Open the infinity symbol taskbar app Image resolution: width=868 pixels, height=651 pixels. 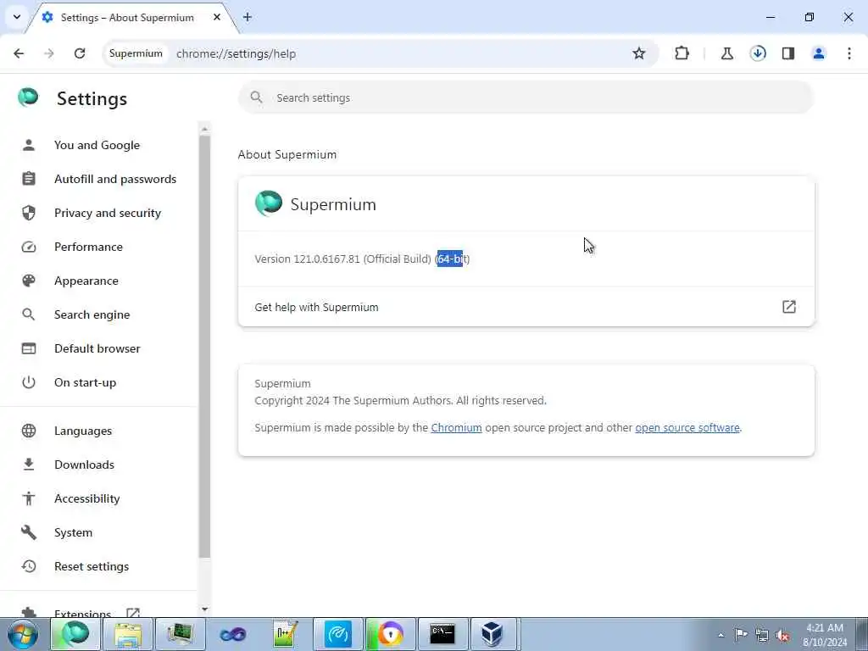point(233,634)
